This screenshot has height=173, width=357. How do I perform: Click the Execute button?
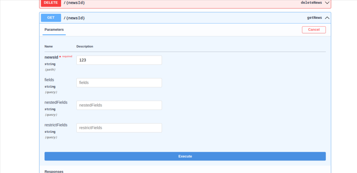pyautogui.click(x=185, y=156)
